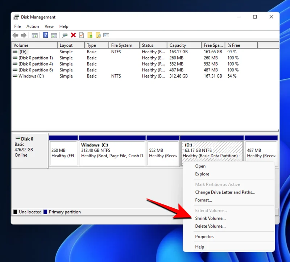Click the disk icon beside the (D:) volume

[14, 52]
